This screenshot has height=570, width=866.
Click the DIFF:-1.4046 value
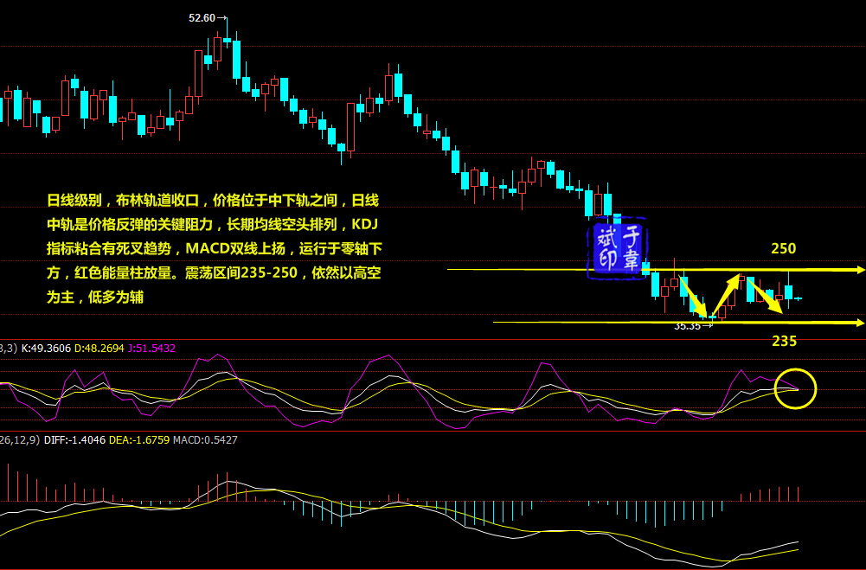pos(74,440)
